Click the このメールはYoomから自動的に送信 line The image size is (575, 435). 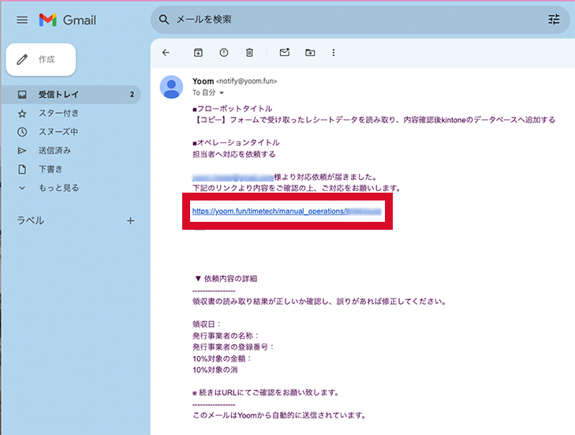coord(279,415)
